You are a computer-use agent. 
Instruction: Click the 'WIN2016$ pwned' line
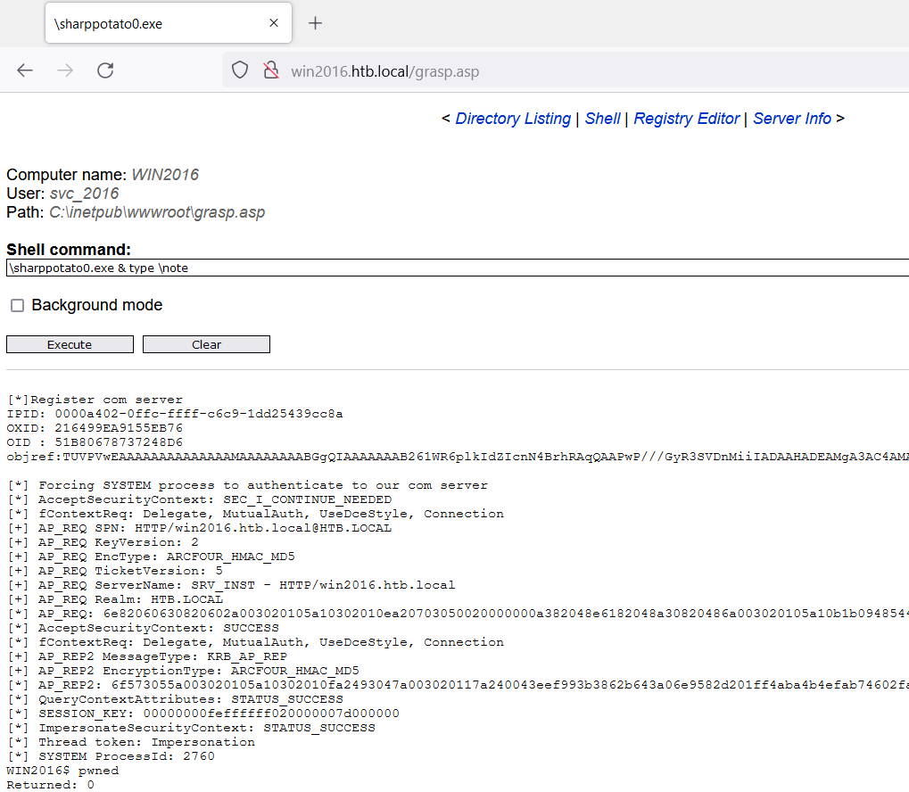click(62, 771)
